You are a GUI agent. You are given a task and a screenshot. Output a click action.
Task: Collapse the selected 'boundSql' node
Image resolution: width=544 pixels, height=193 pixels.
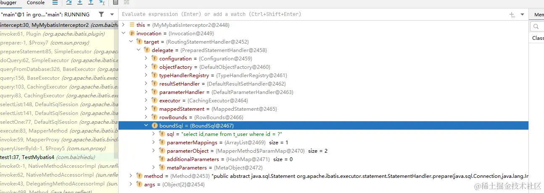pyautogui.click(x=146, y=126)
